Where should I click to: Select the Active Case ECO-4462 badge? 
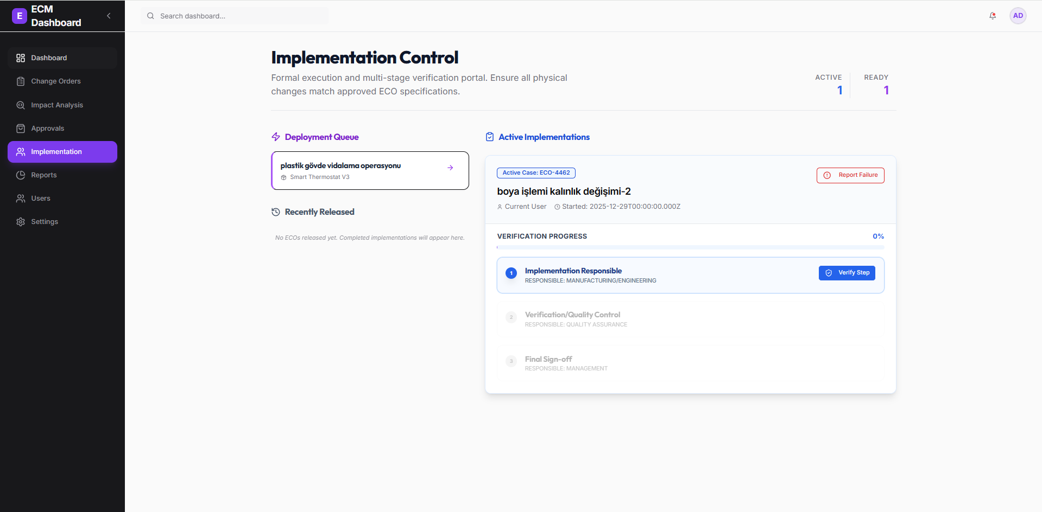[536, 173]
